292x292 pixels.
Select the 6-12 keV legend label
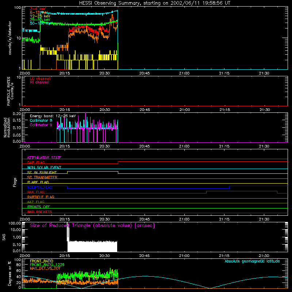coord(39,12)
